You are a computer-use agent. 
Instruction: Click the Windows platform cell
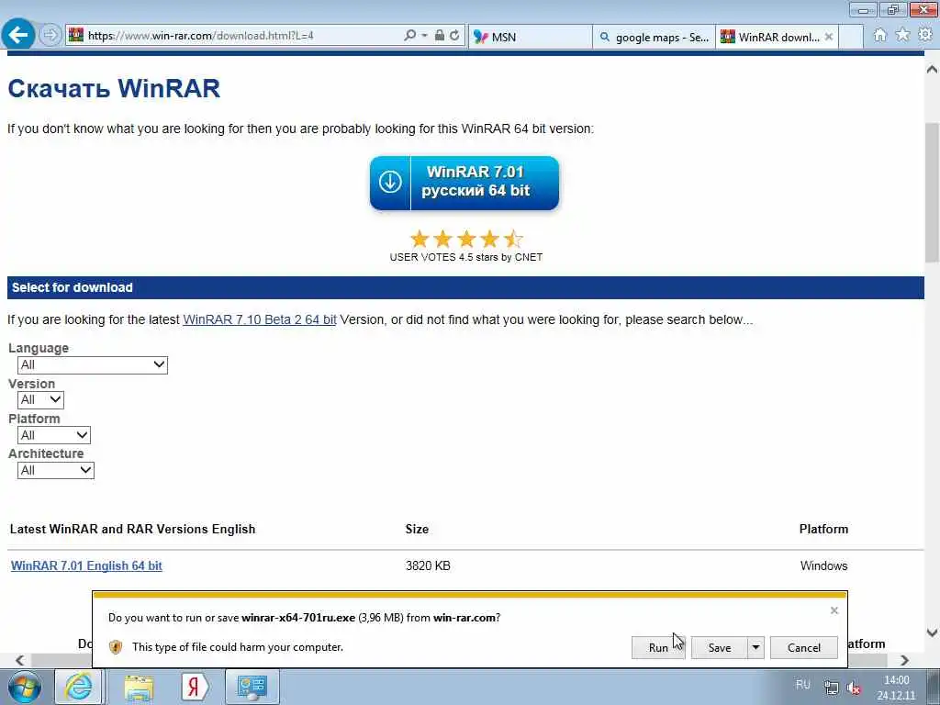pyautogui.click(x=823, y=565)
